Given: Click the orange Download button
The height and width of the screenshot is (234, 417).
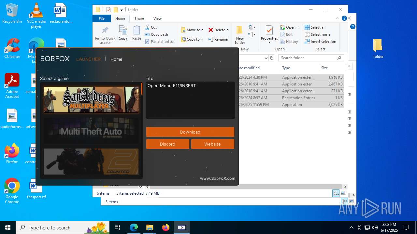Looking at the screenshot, I should pos(190,132).
